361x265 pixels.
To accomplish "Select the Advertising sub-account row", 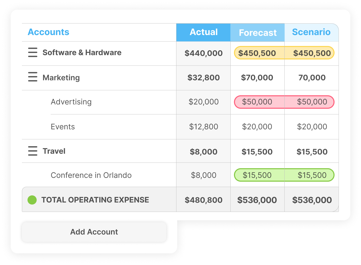I will 180,102.
